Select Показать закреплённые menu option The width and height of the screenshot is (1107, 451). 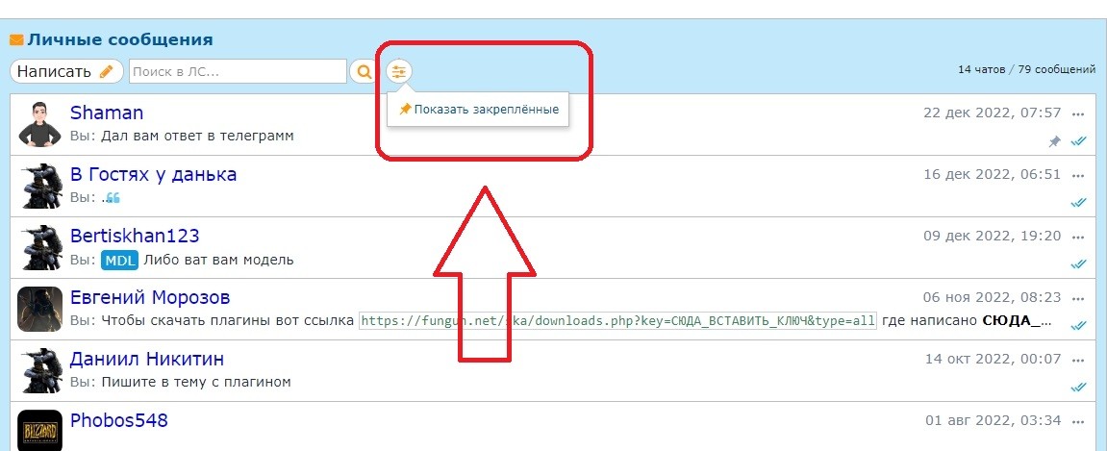479,110
